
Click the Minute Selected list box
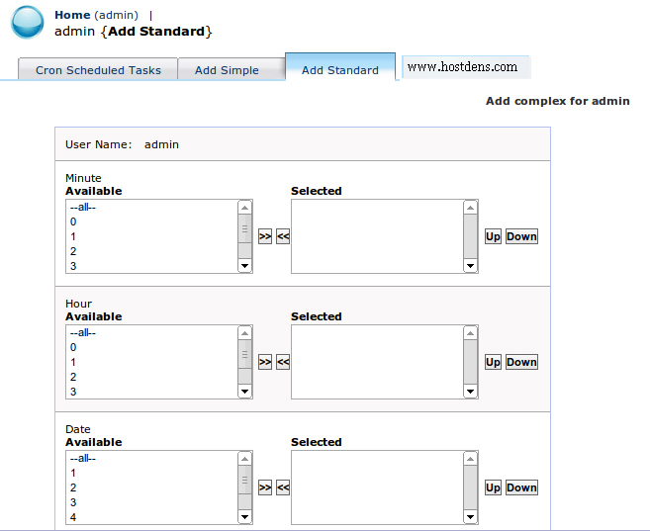tap(377, 236)
